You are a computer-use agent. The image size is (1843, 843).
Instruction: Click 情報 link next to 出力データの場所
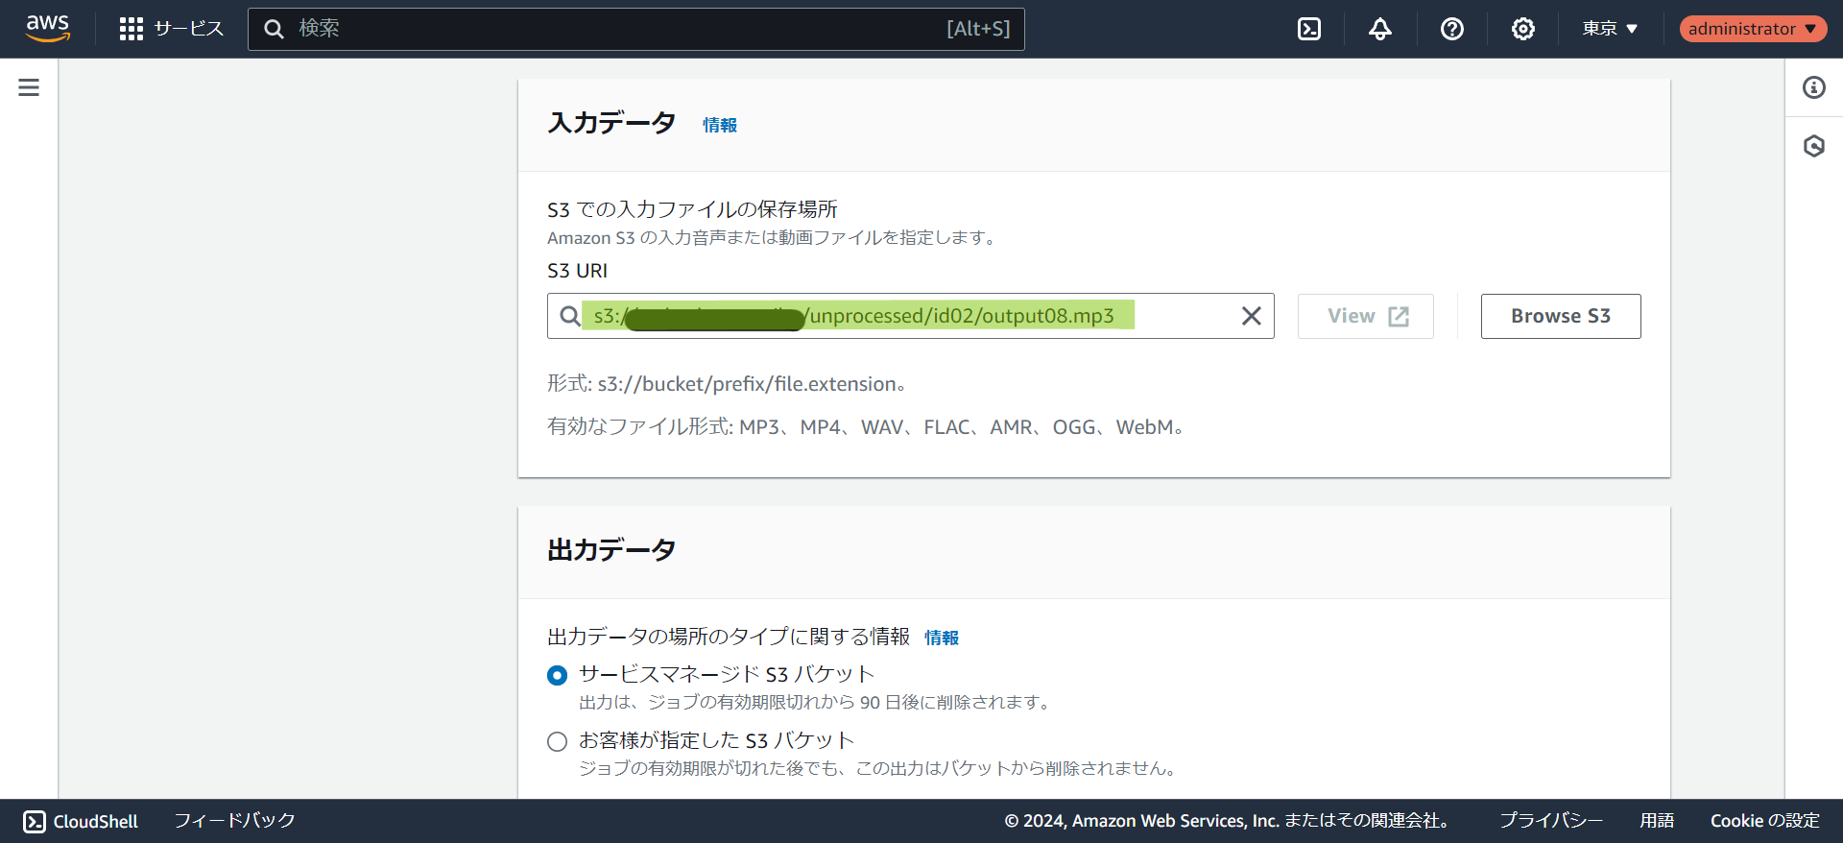941,638
